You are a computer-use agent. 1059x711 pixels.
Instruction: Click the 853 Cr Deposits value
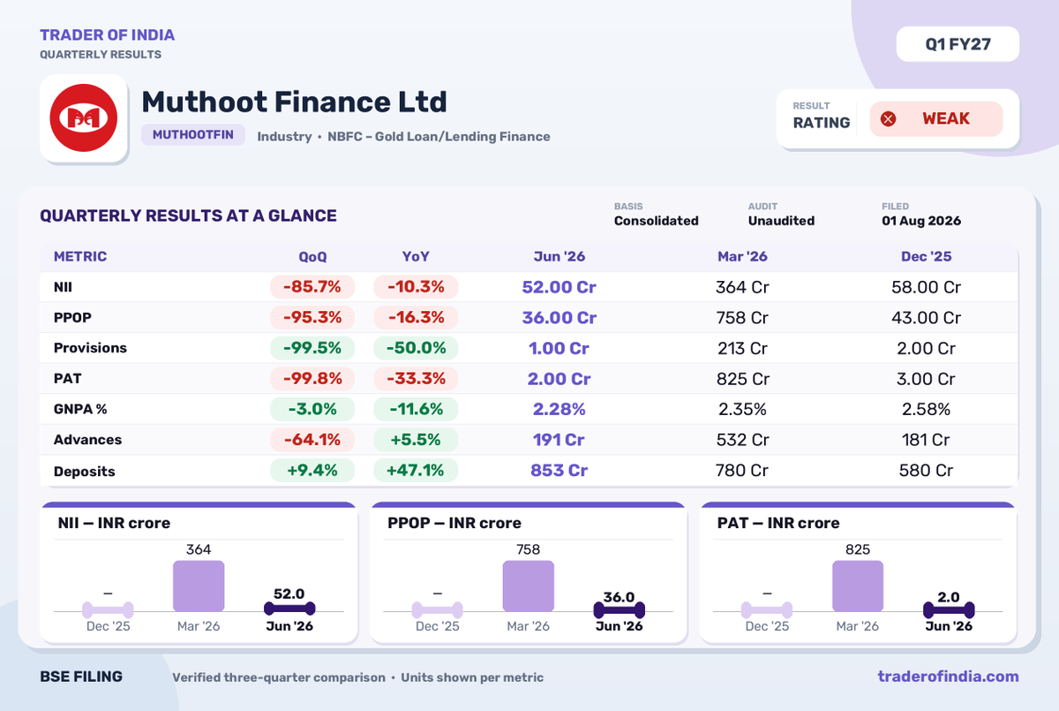560,471
